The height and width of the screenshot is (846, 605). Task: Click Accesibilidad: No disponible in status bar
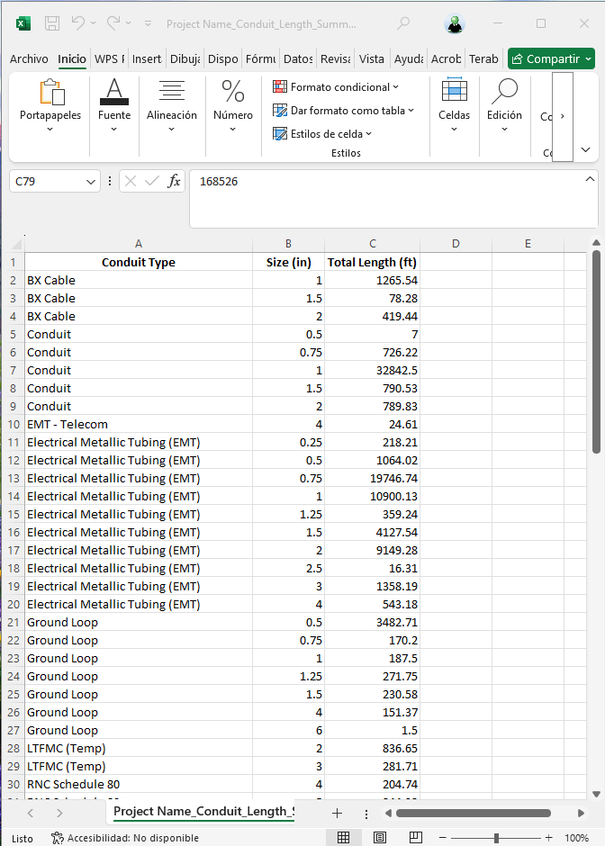point(125,838)
